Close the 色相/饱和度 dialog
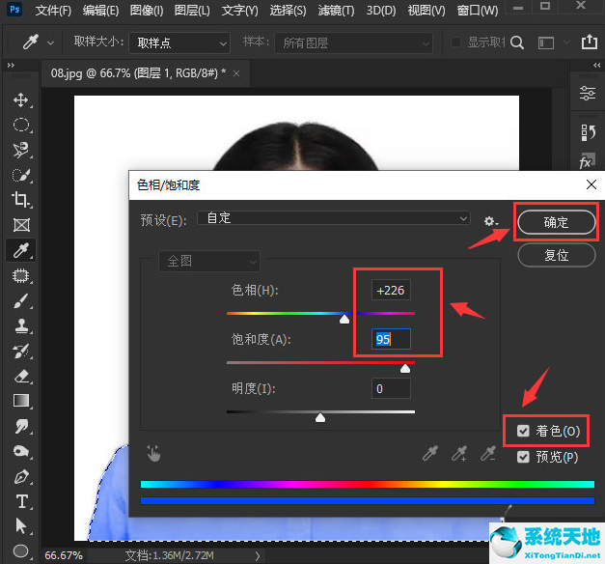Image resolution: width=605 pixels, height=564 pixels. (591, 184)
